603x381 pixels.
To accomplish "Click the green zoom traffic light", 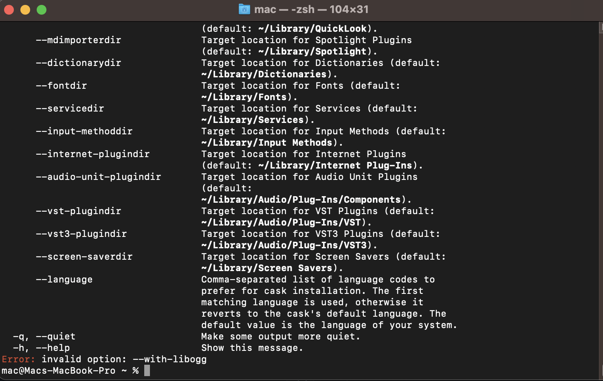I will point(41,9).
